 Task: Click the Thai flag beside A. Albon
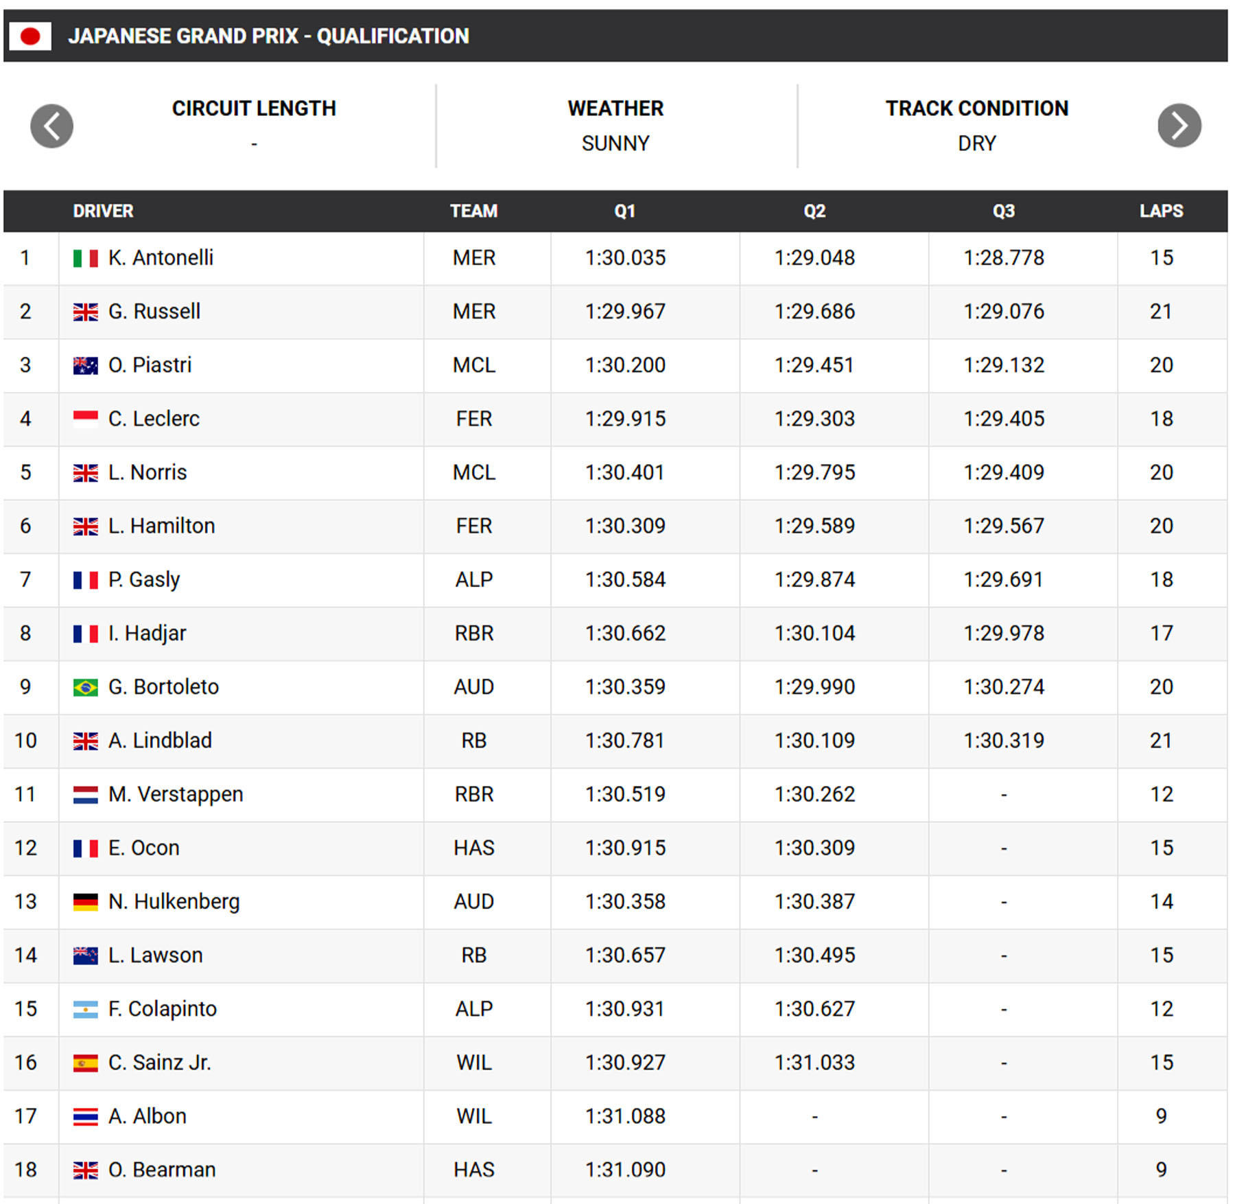click(x=85, y=1116)
